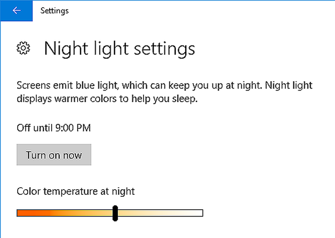Click the blank page area below the slider
The height and width of the screenshot is (238, 335).
pyautogui.click(x=167, y=230)
